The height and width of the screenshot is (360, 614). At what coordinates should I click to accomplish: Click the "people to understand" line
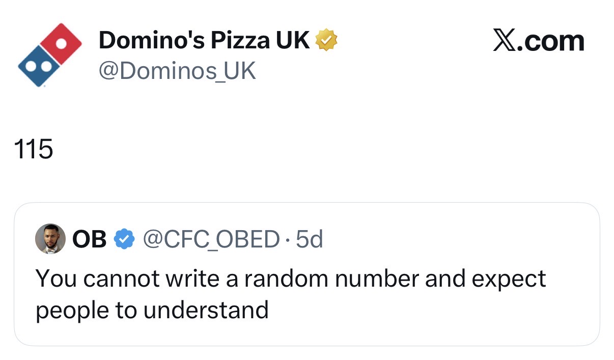(x=152, y=310)
